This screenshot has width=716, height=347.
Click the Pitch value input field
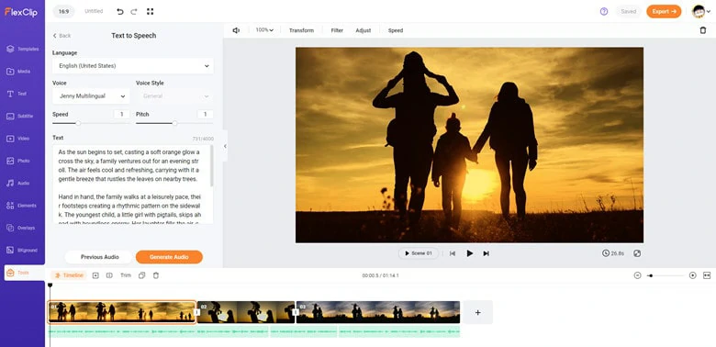click(206, 114)
